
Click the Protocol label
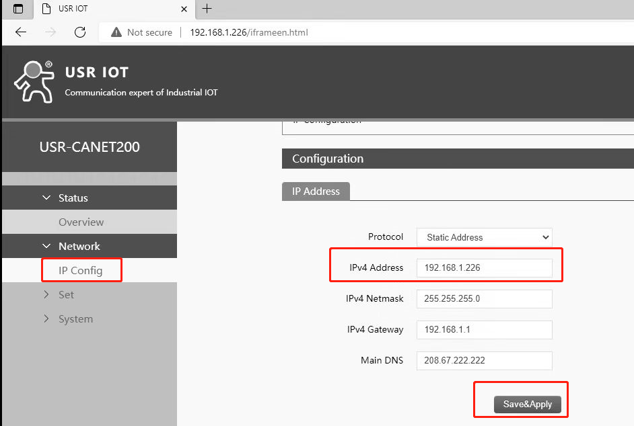(386, 237)
